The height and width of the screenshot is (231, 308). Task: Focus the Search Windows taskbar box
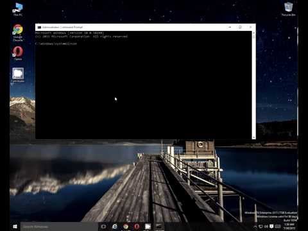(x=59, y=227)
